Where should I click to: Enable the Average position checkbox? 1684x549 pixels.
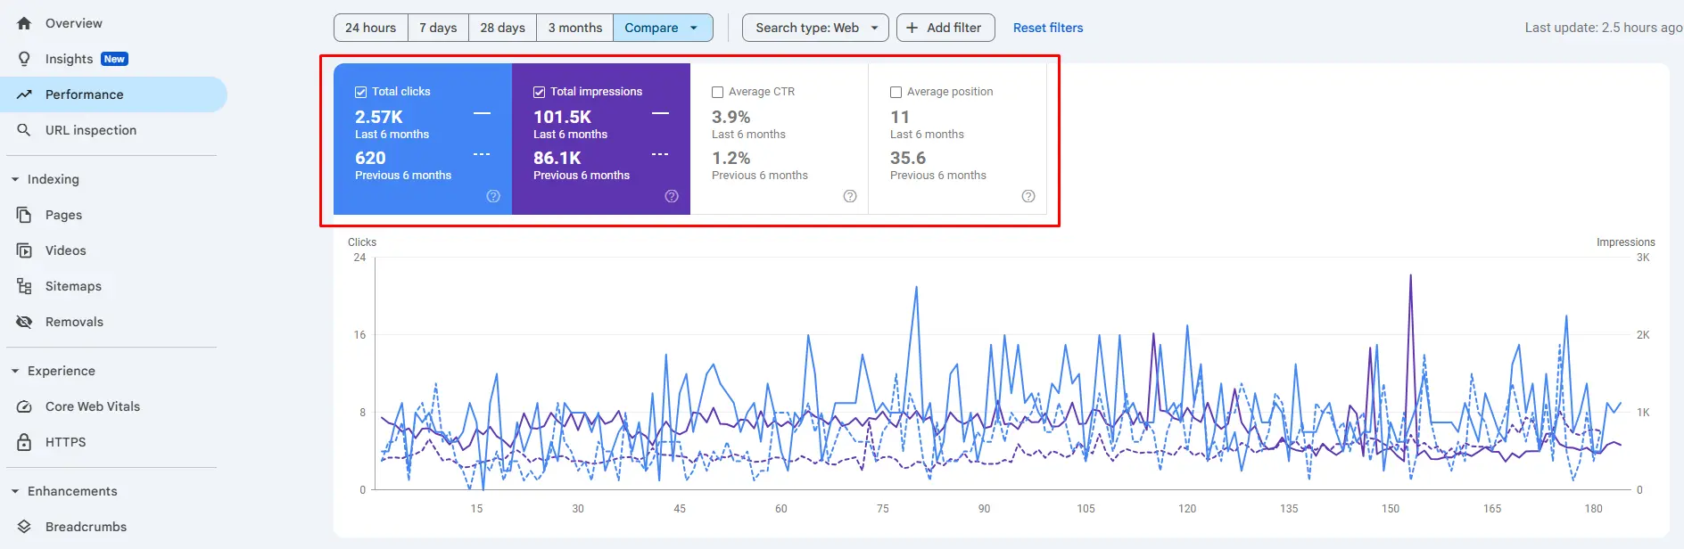tap(896, 92)
